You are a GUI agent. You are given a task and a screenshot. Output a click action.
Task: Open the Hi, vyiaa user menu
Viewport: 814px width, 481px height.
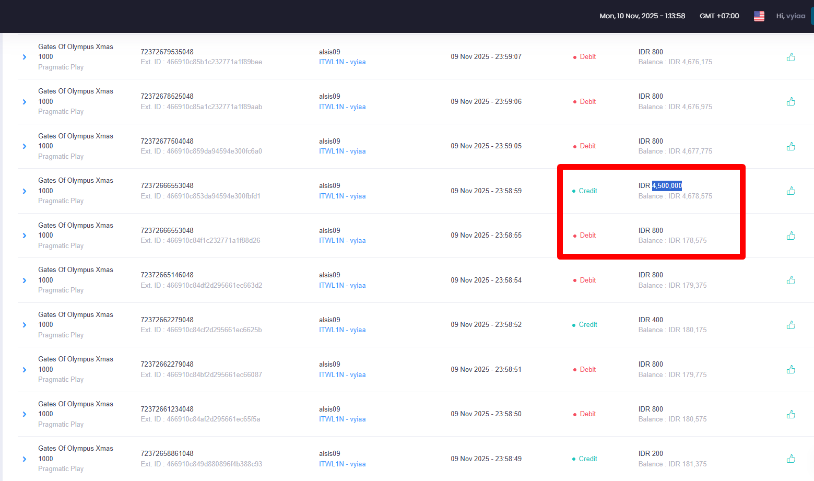click(791, 16)
